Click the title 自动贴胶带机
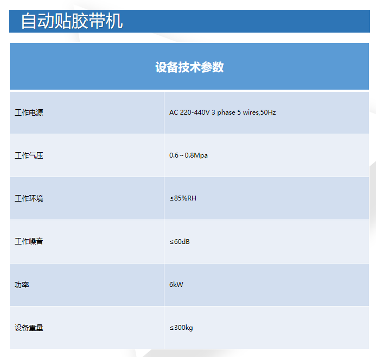Screen dimensions: 376x357 (72, 21)
